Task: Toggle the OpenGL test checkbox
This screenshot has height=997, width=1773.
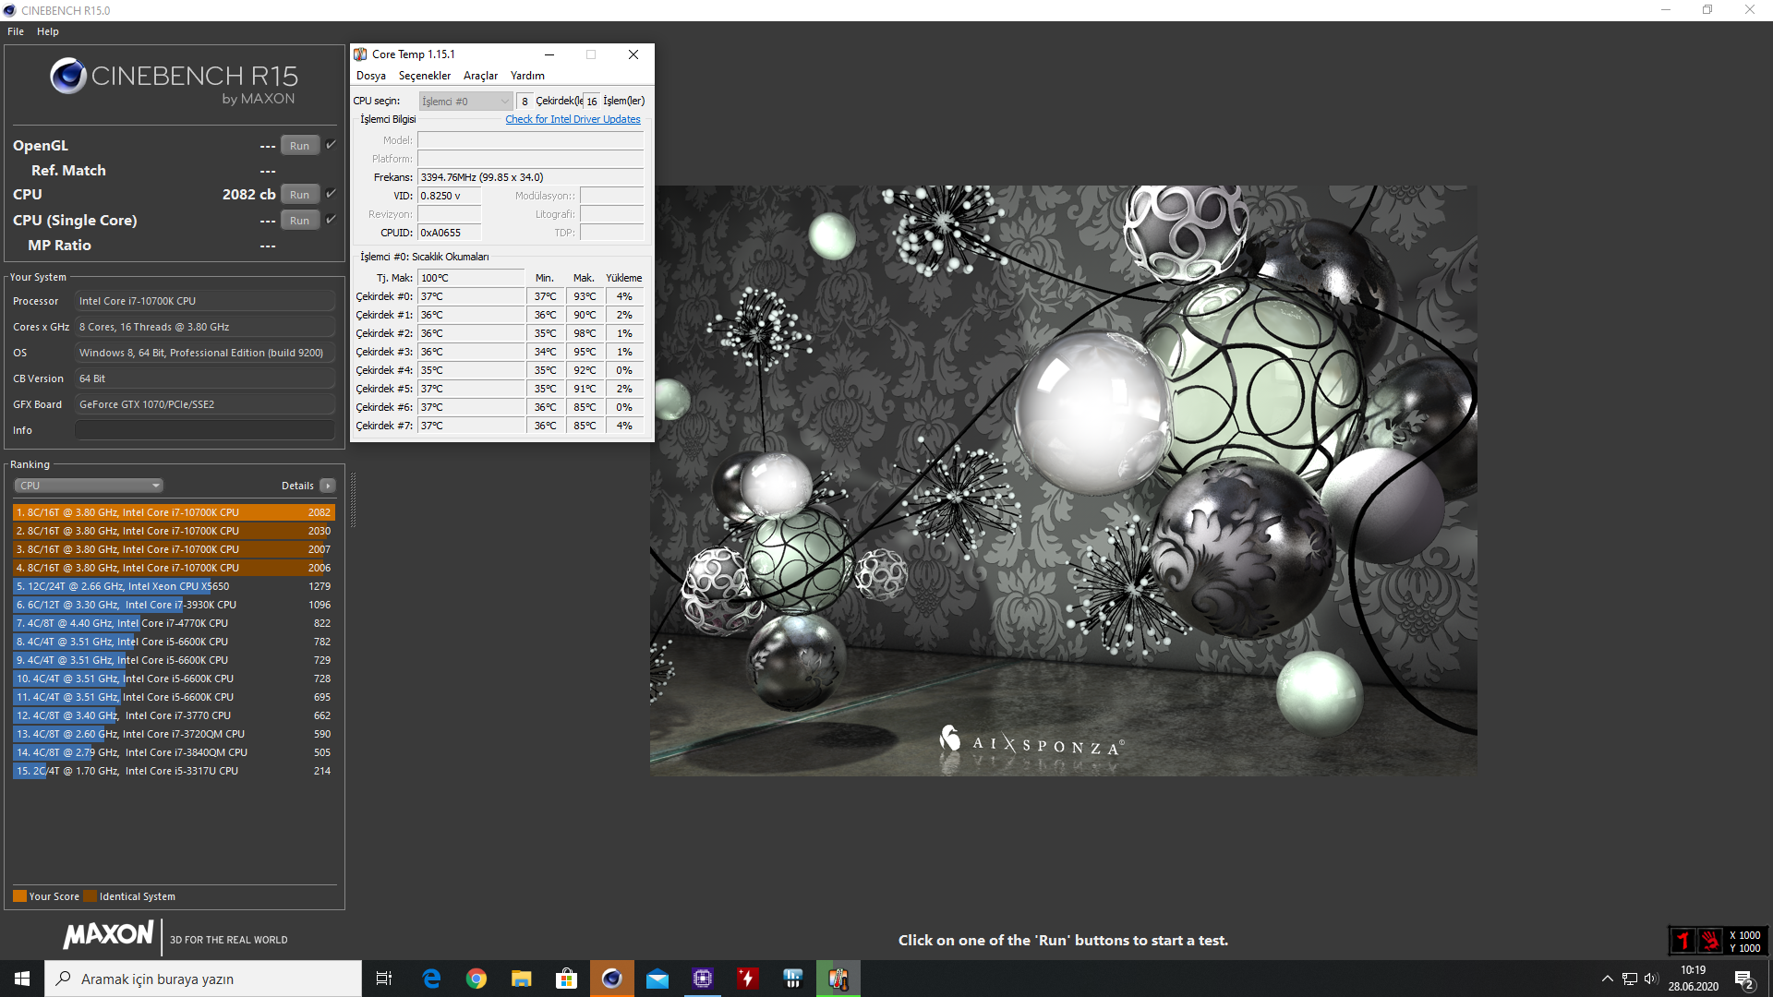Action: 331,145
